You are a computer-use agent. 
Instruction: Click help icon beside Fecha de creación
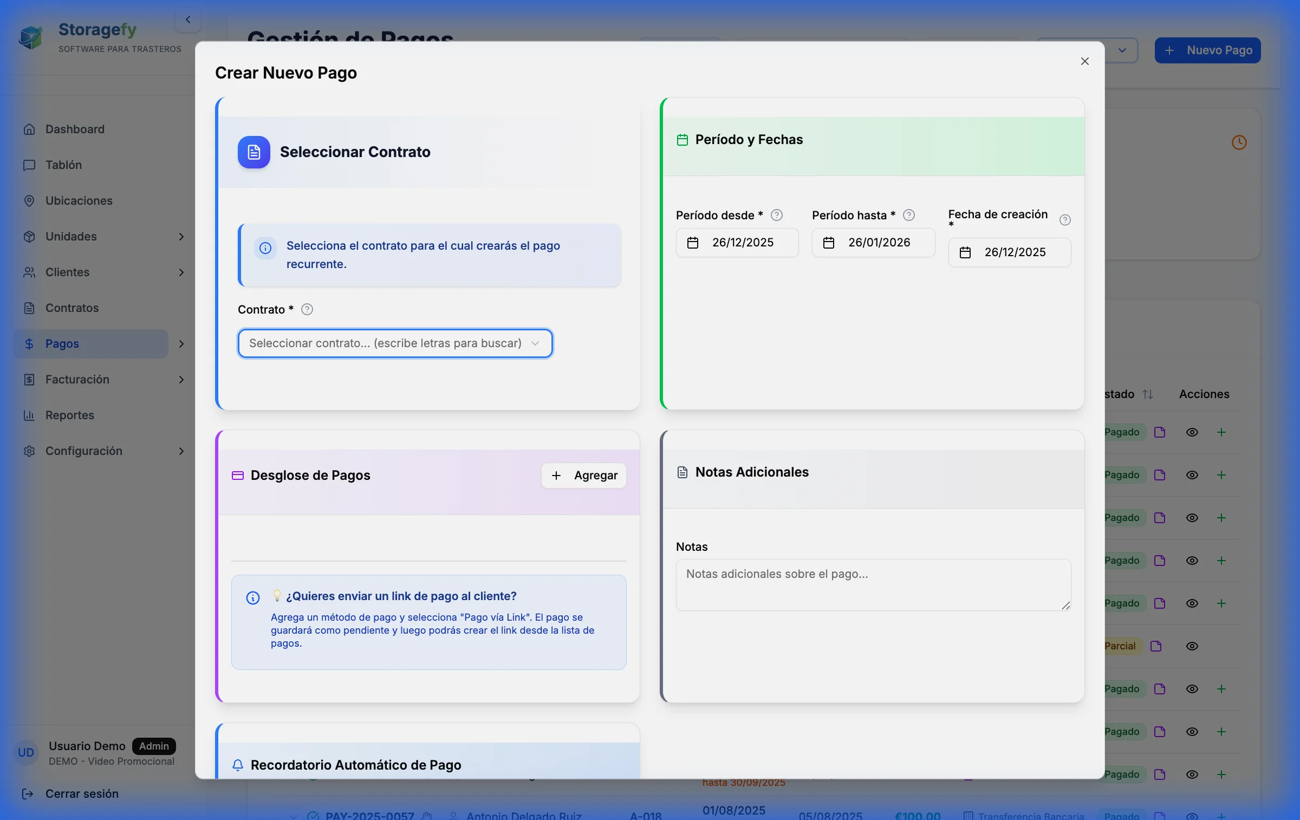click(x=1064, y=220)
